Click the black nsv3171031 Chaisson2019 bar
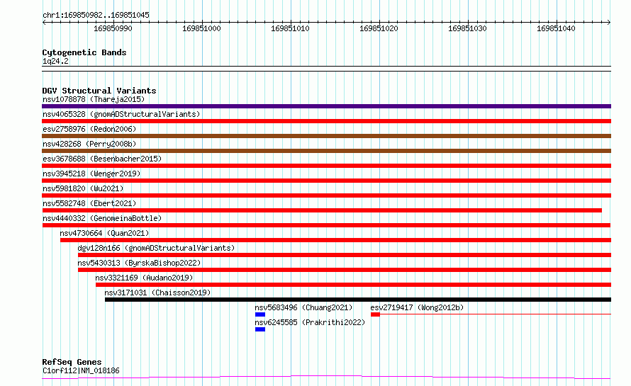This screenshot has width=631, height=386. point(358,300)
